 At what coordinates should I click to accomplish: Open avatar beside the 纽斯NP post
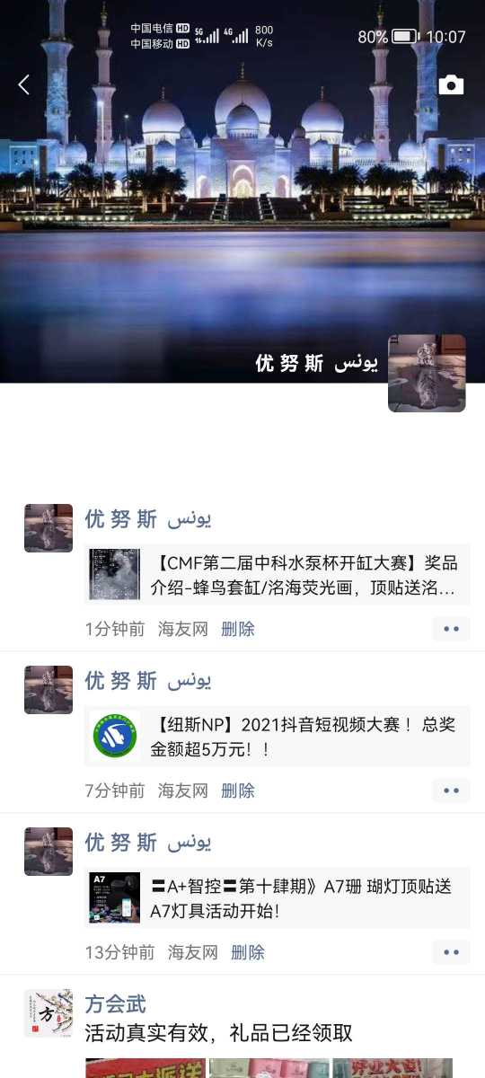(48, 690)
